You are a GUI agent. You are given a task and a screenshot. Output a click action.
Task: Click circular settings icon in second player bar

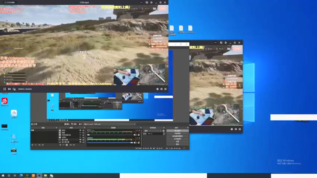[232, 129]
